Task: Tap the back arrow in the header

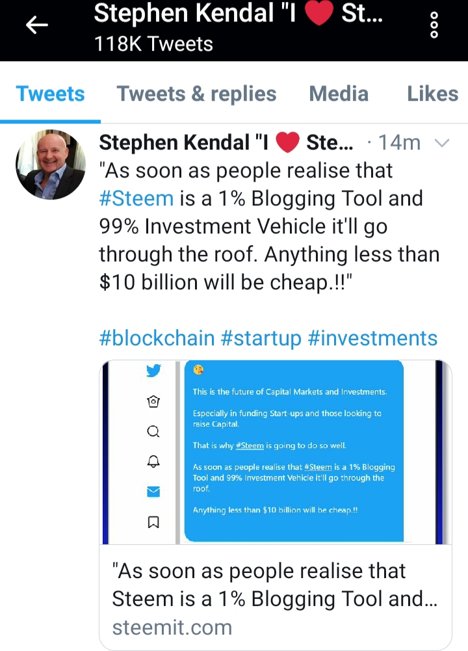Action: (37, 26)
